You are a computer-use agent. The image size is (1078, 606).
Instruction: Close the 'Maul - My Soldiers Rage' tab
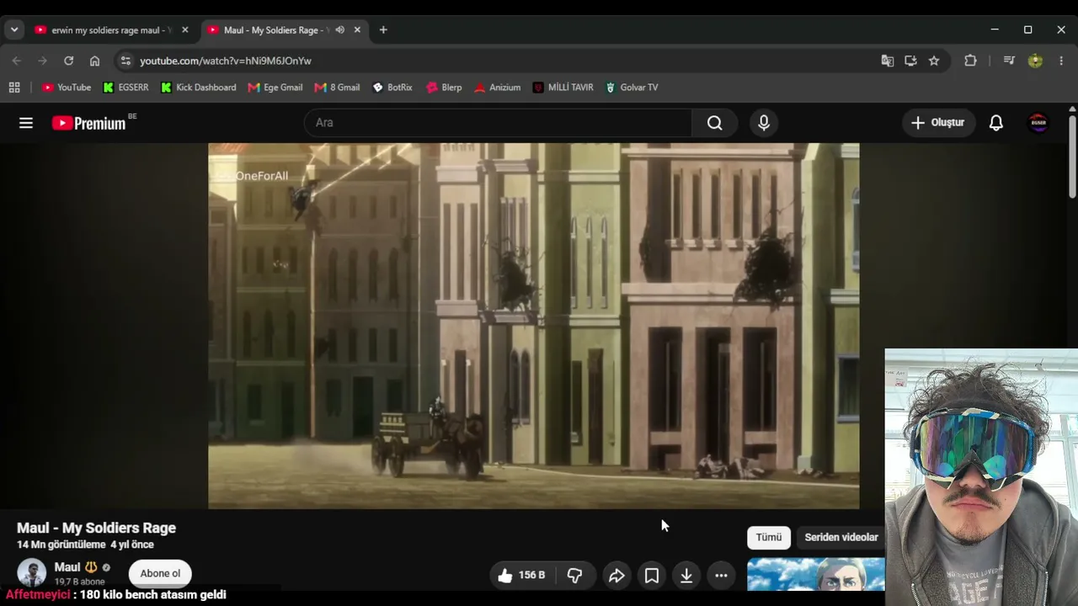click(357, 30)
